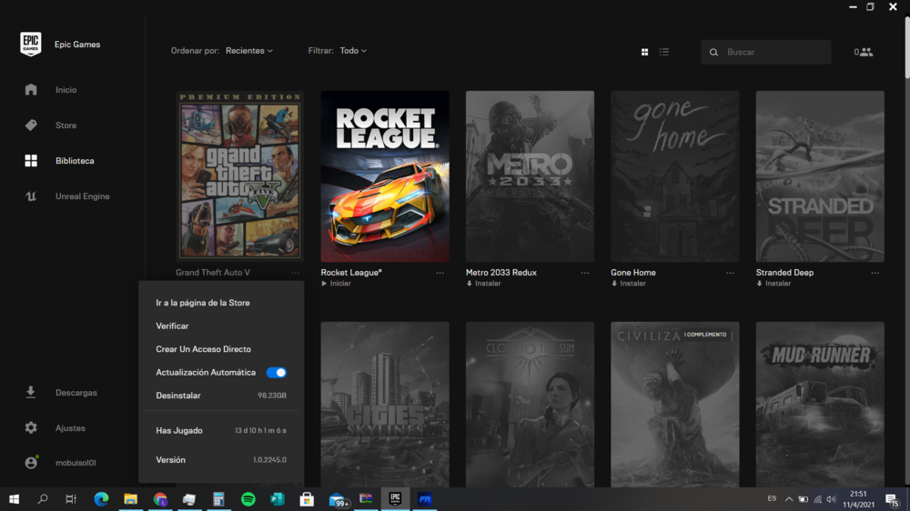Open Windows Start menu
This screenshot has height=511, width=910.
(14, 499)
